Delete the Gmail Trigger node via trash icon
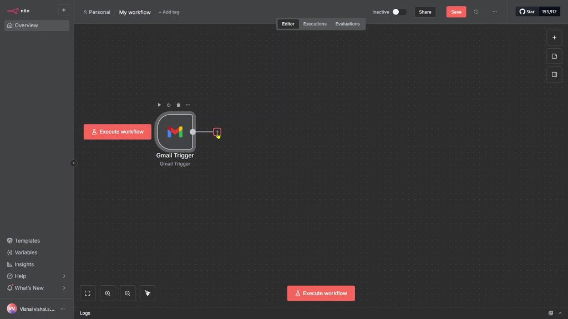Image resolution: width=568 pixels, height=319 pixels. point(178,105)
